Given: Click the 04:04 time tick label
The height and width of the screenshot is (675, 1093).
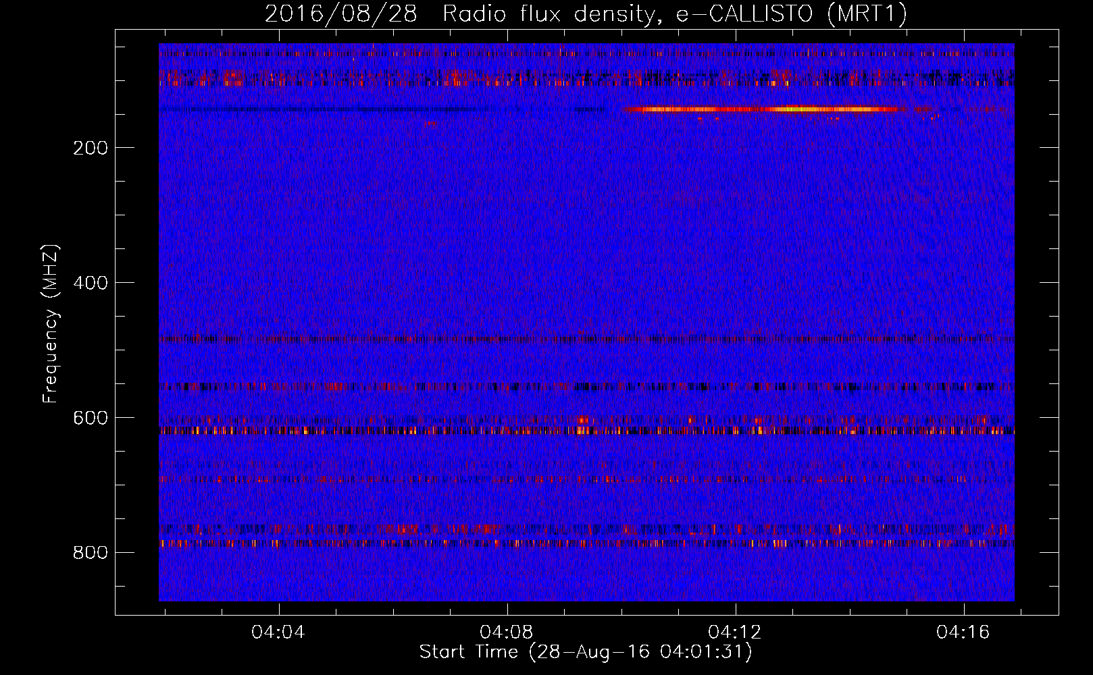Looking at the screenshot, I should click(x=278, y=632).
